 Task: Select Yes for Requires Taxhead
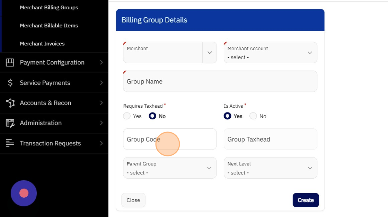click(x=127, y=116)
